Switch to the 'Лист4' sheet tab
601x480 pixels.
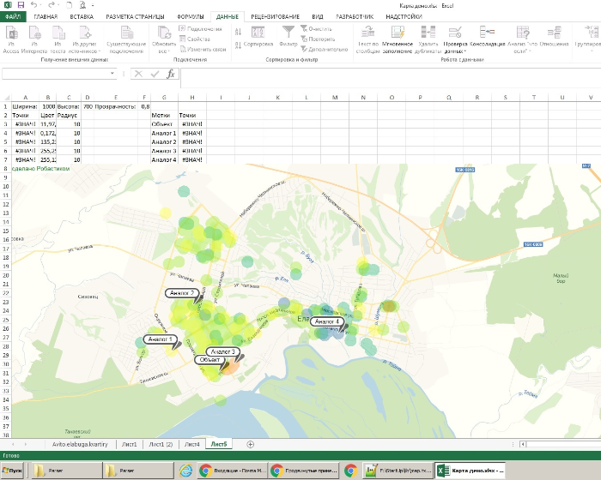[x=191, y=444]
